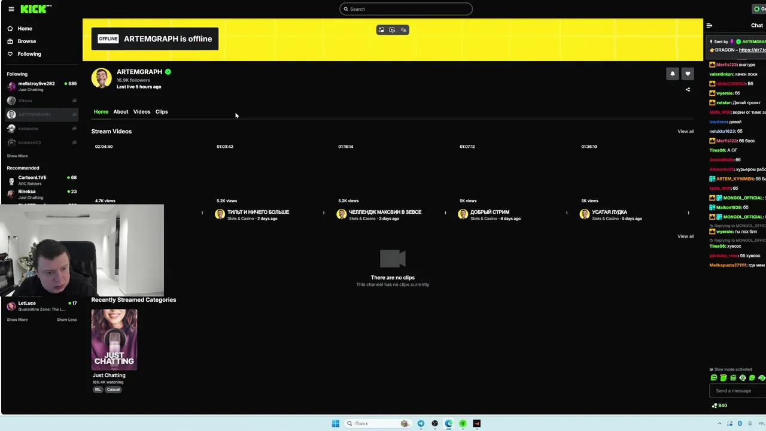Open the hamburger menu next to Kick logo
The width and height of the screenshot is (766, 431).
pyautogui.click(x=11, y=9)
